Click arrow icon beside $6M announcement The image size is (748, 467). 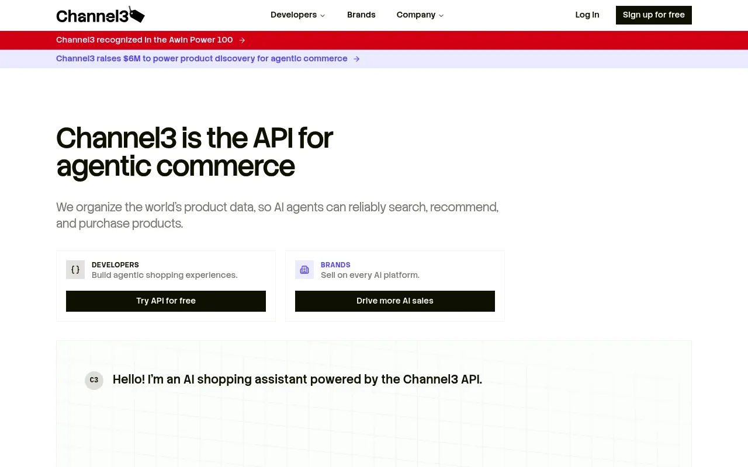click(356, 59)
